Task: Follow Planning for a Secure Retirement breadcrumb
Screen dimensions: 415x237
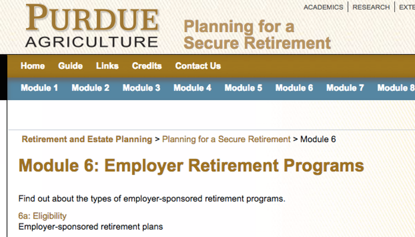Action: [x=226, y=139]
